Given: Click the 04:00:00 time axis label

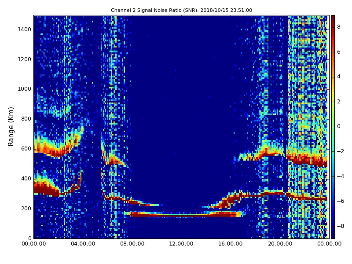Looking at the screenshot, I should tap(83, 244).
